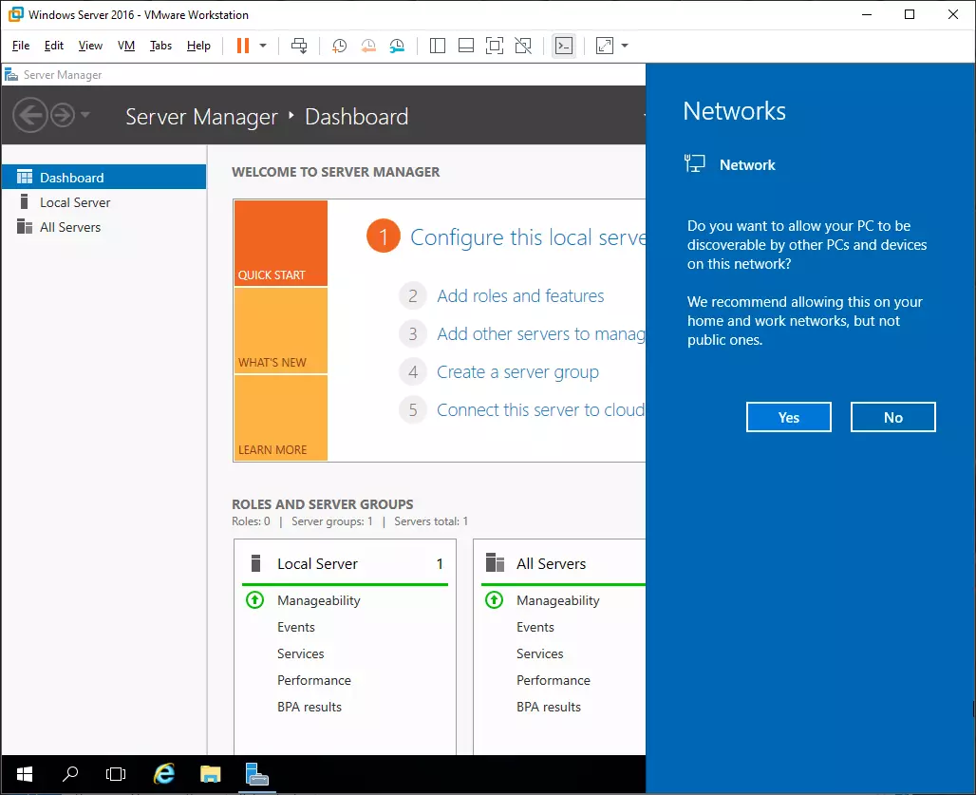
Task: Take a snapshot of this virtual machine
Action: coord(339,46)
